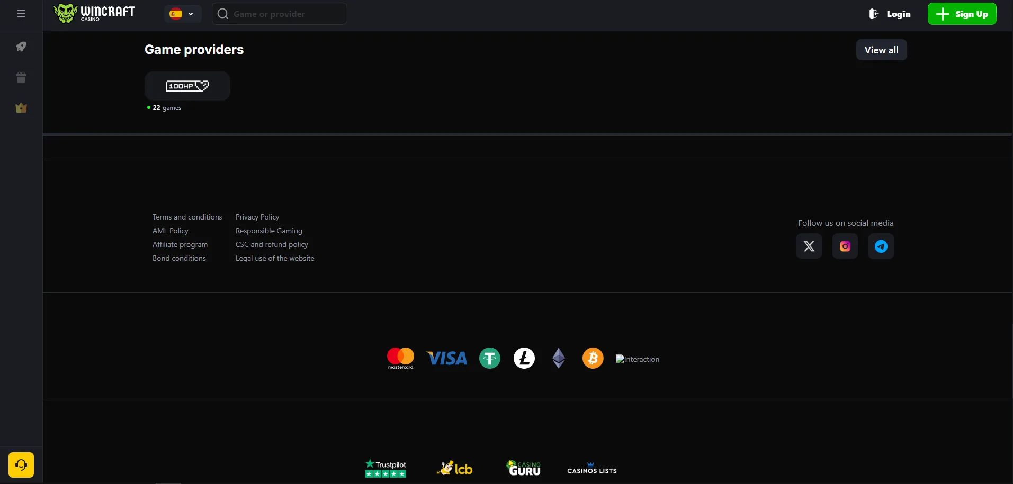Open the yellow live support headset button

(x=21, y=465)
